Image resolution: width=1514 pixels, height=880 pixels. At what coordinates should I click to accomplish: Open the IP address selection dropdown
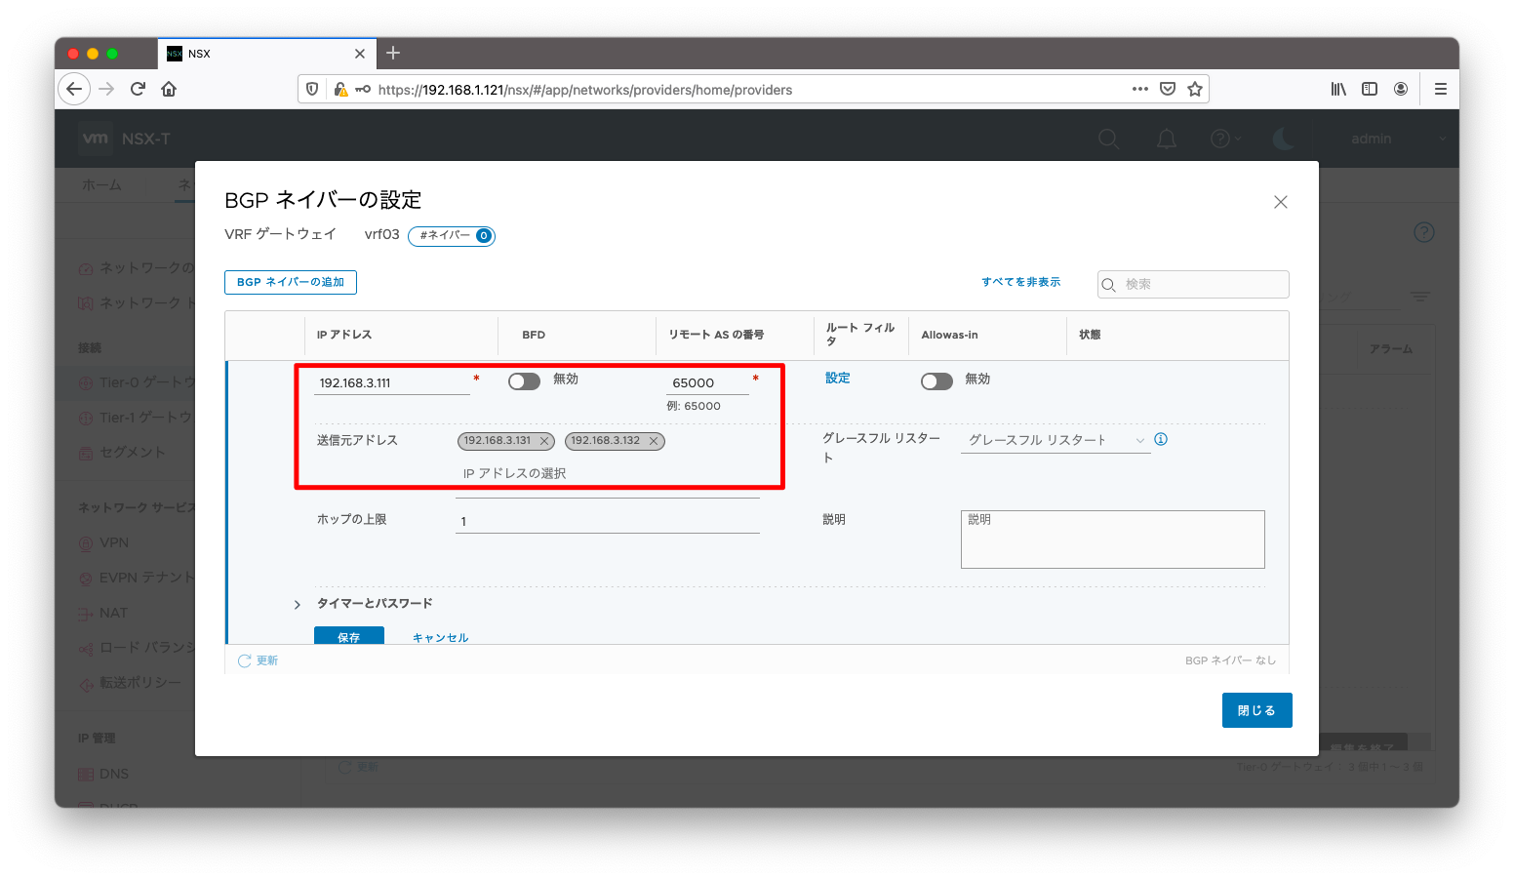607,473
